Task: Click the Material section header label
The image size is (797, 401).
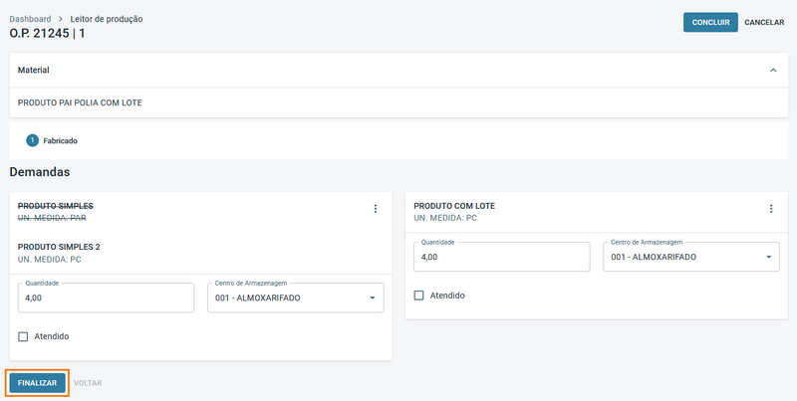Action: tap(34, 71)
